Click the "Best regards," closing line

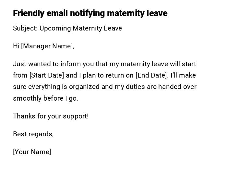click(33, 134)
